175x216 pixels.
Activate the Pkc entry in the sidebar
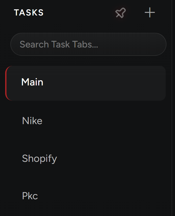coord(30,196)
